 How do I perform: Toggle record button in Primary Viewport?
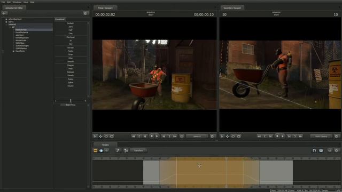[152, 137]
